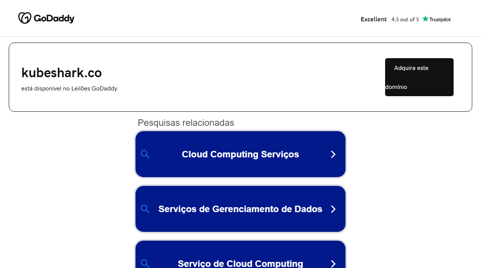The height and width of the screenshot is (268, 481).
Task: Click the Pesquisas relacionadas heading
Action: [186, 123]
